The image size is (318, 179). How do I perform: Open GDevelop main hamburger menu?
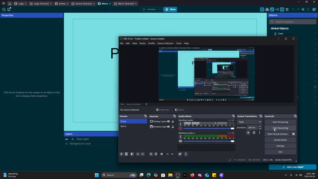click(x=4, y=4)
